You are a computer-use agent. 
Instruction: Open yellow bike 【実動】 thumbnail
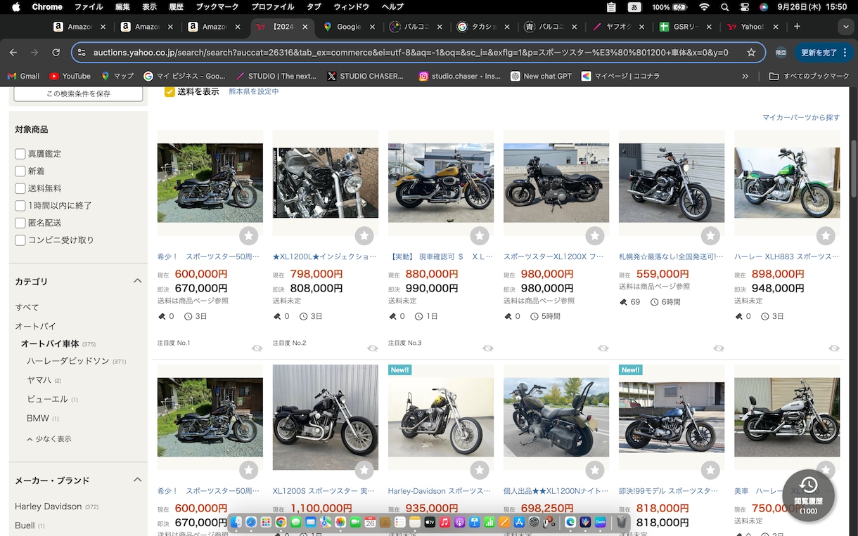pyautogui.click(x=441, y=183)
